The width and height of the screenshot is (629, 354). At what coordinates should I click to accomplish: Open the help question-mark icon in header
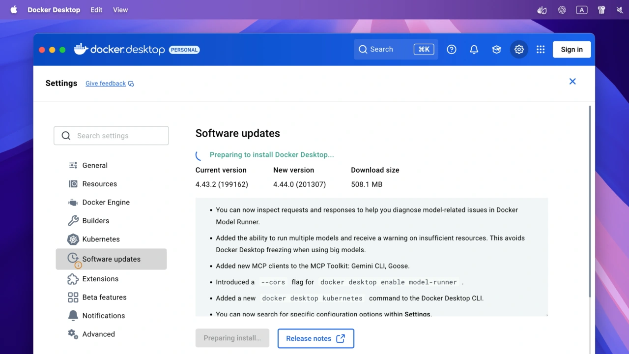(451, 49)
